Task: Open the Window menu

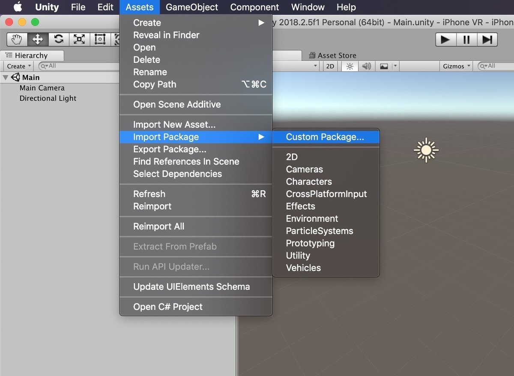Action: [x=308, y=7]
